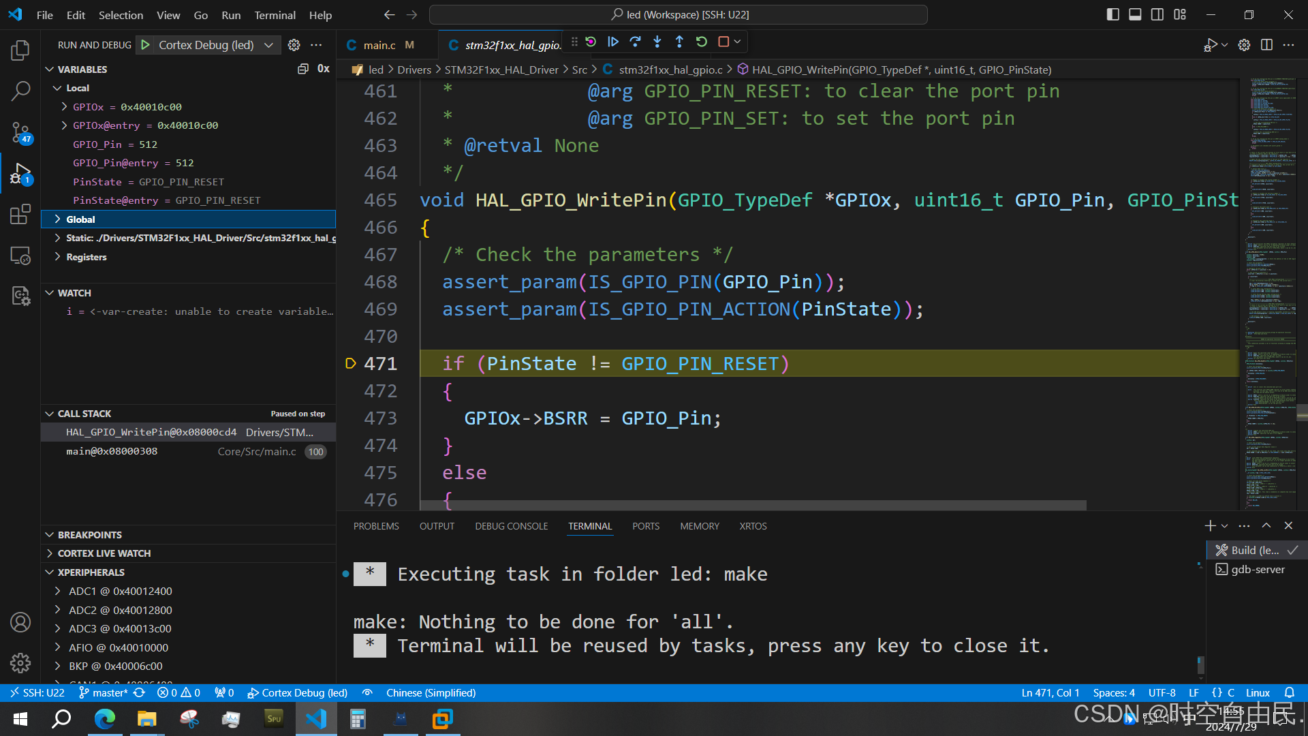Click the Configure debug settings button
Image resolution: width=1308 pixels, height=736 pixels.
point(294,45)
